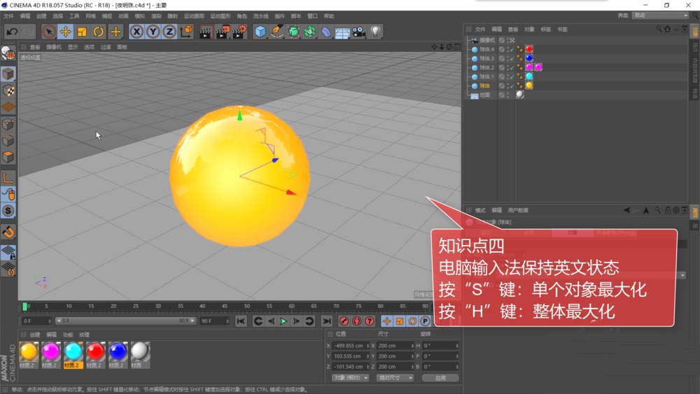Toggle the green checkmark on 球体.3
This screenshot has height=394, width=700.
(x=512, y=59)
